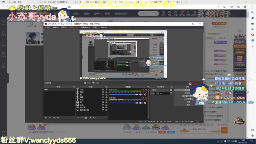This screenshot has width=256, height=144.
Task: Adjust 麦克风/Aux volume slider
Action: coord(124,94)
